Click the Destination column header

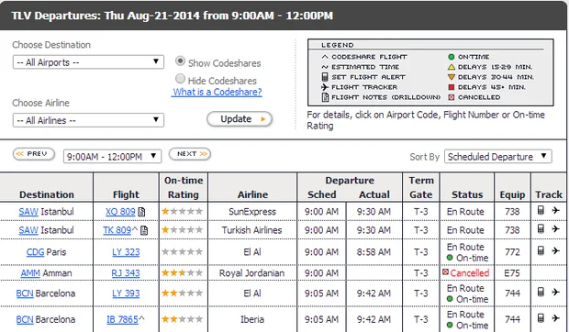pos(47,194)
